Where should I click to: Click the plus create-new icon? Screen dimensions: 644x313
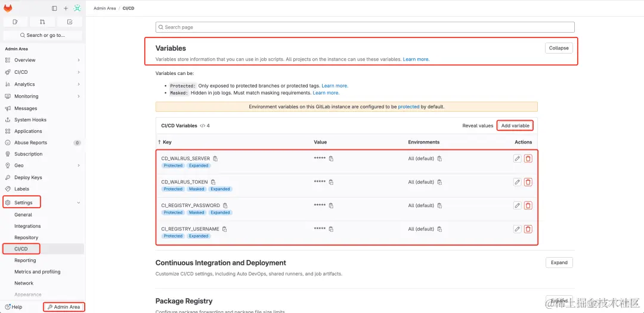coord(66,8)
